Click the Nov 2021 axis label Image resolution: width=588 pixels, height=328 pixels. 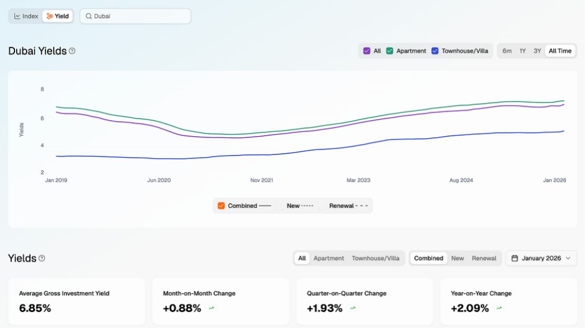[262, 180]
